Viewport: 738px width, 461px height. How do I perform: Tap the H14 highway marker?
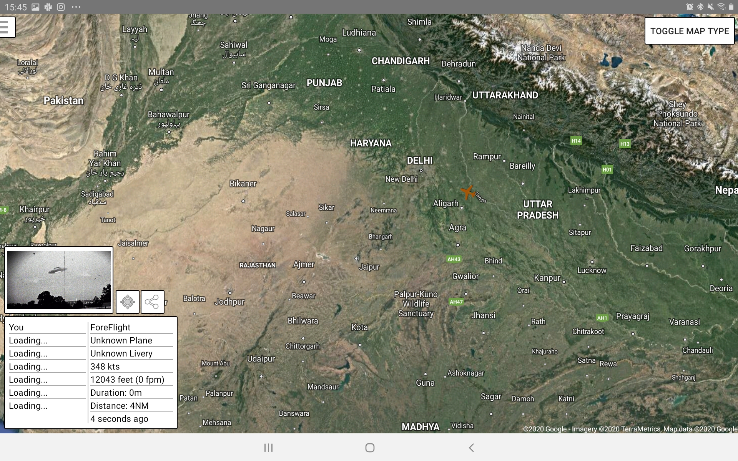coord(576,141)
